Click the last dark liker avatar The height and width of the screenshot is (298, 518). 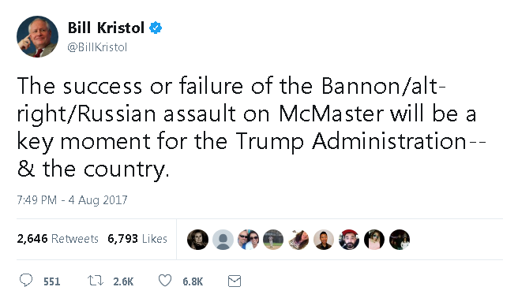400,240
